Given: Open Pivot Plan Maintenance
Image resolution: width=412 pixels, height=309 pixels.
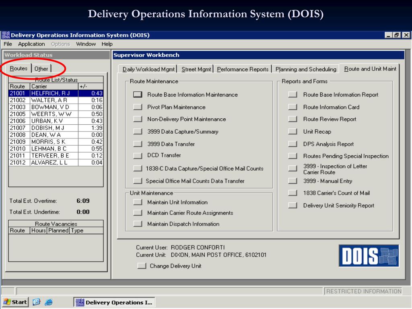Looking at the screenshot, I should (x=138, y=107).
